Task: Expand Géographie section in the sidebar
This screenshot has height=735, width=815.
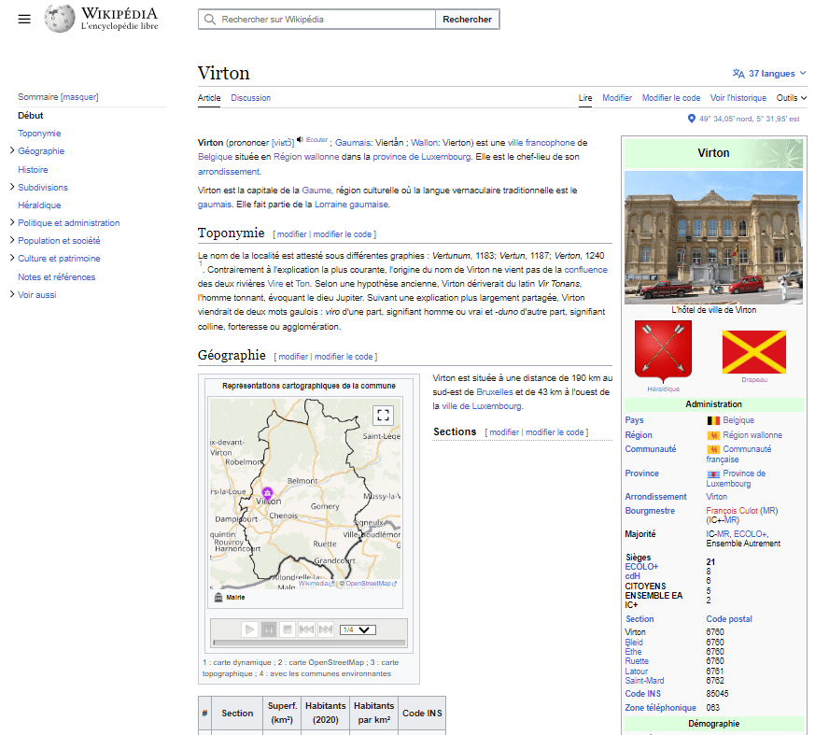Action: pos(11,151)
